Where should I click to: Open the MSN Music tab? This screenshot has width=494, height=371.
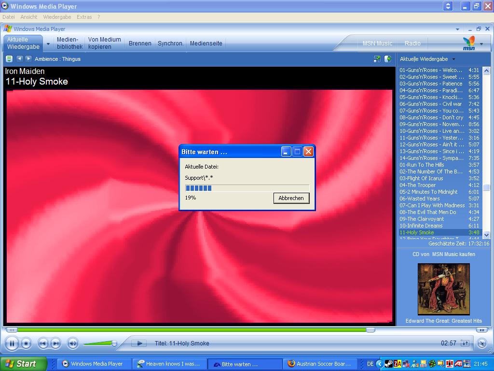(377, 43)
